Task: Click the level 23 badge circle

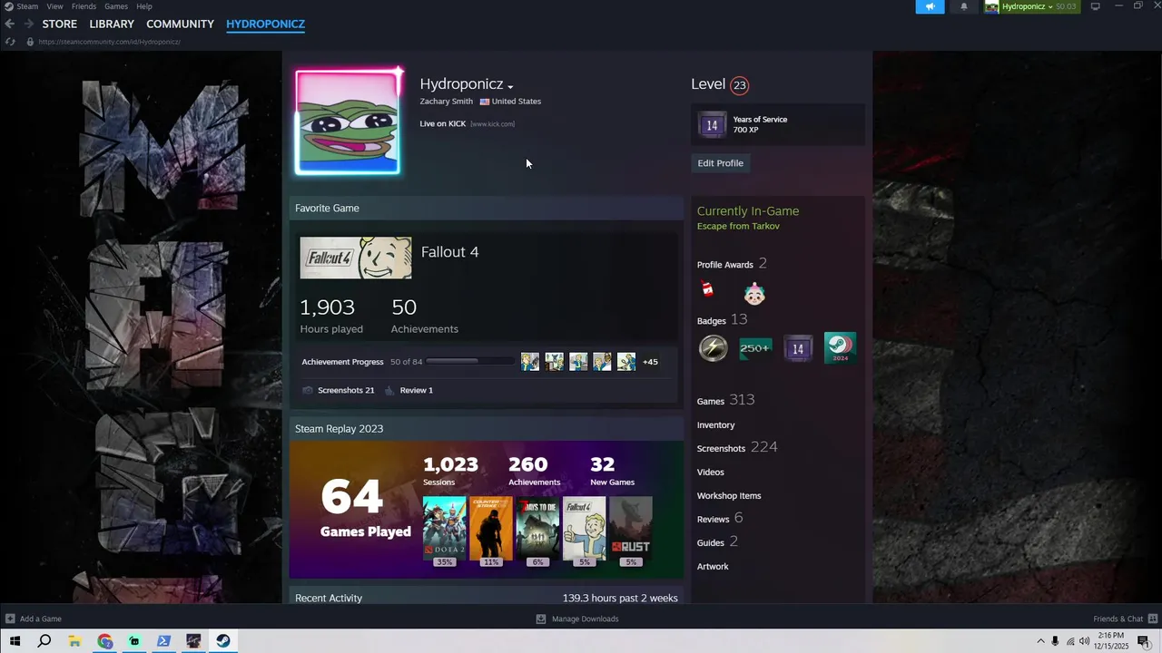Action: pos(740,85)
